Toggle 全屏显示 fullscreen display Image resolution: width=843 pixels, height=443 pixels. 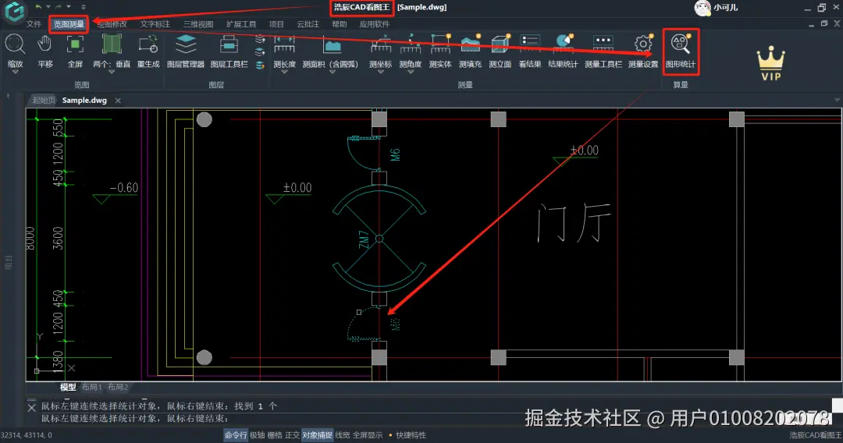click(x=368, y=435)
